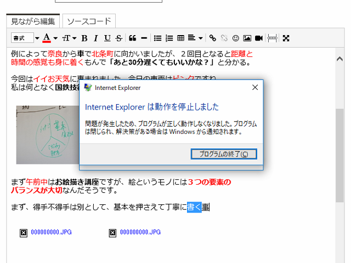Click the second 000000000.JPG link
Screen dimensions: 351x263
coord(140,232)
